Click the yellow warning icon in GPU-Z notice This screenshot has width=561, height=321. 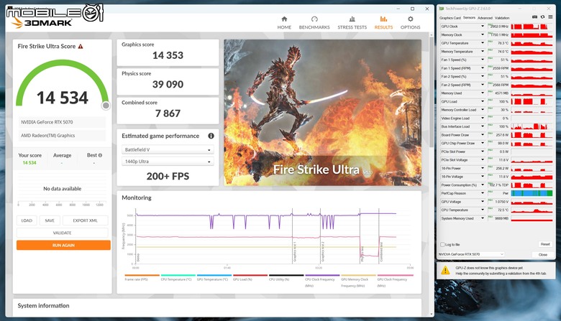pos(445,270)
